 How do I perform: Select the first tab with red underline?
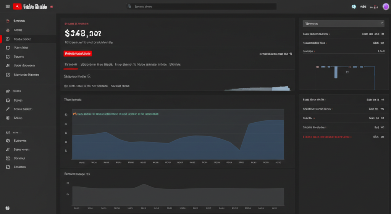(71, 65)
